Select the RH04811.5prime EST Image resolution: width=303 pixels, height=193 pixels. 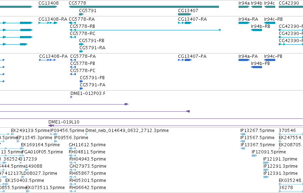pyautogui.click(x=72, y=156)
